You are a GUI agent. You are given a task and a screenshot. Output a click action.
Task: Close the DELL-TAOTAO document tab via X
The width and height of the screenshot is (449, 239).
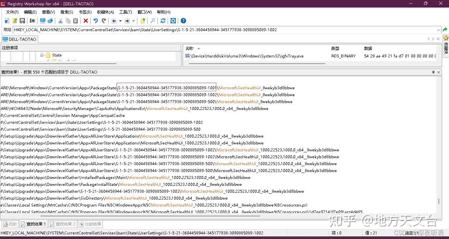pos(438,39)
